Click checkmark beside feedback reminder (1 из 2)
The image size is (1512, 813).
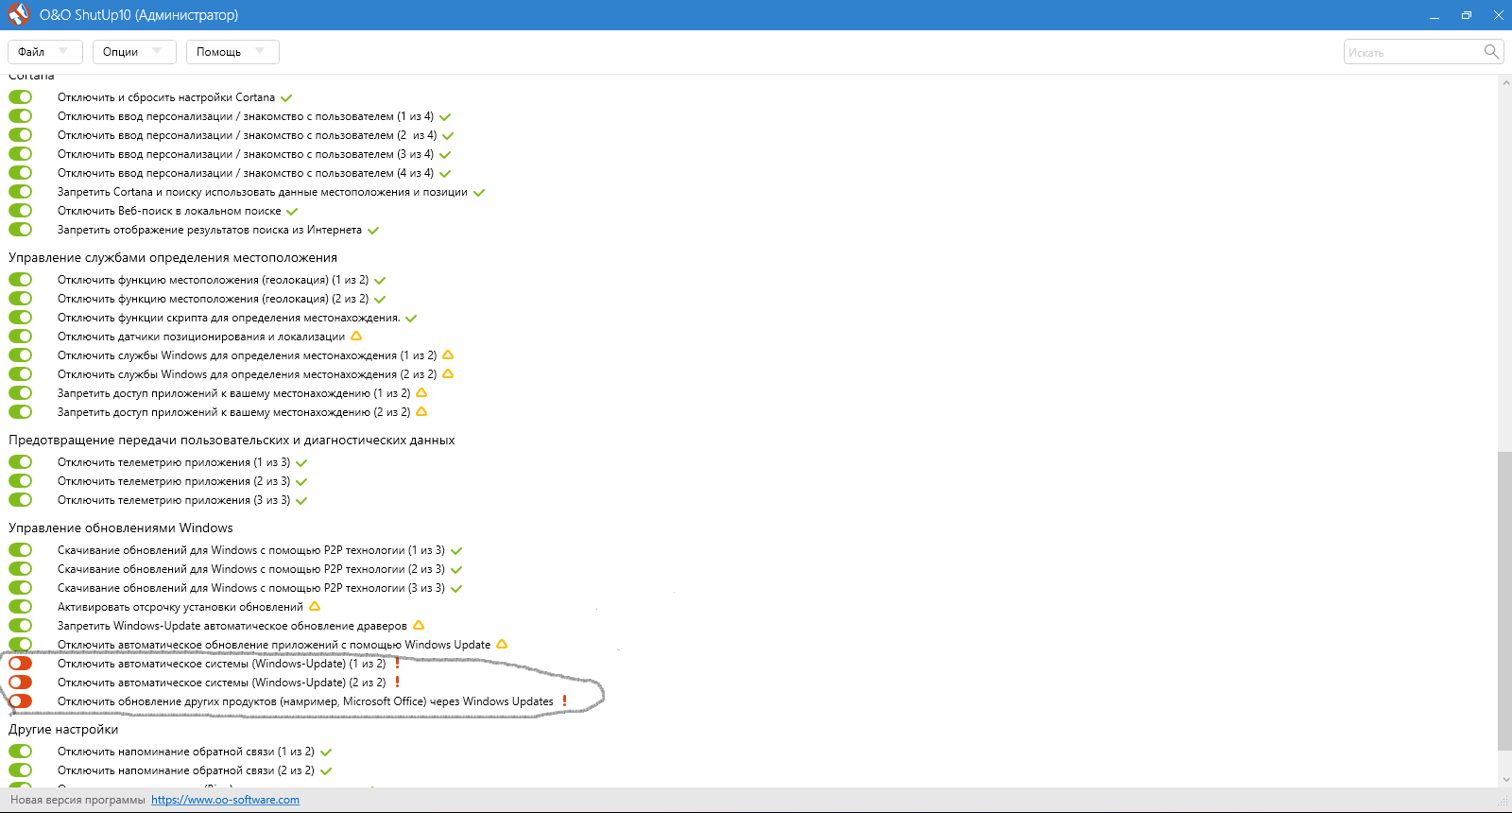326,752
